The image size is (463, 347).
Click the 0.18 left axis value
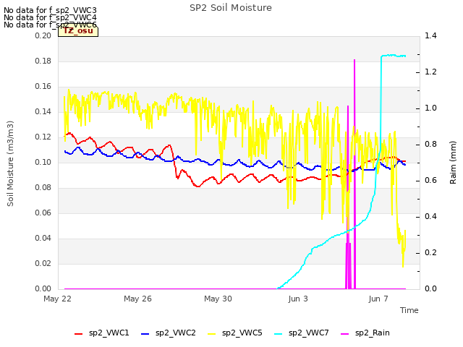[x=43, y=61]
